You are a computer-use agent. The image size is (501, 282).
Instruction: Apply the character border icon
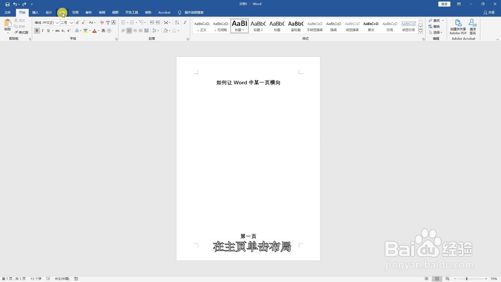click(114, 23)
